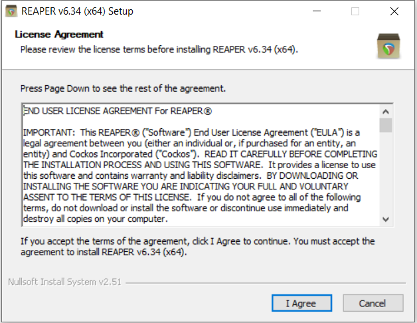This screenshot has height=323, width=417.
Task: Click the REAPER installer icon in title bar
Action: [11, 11]
